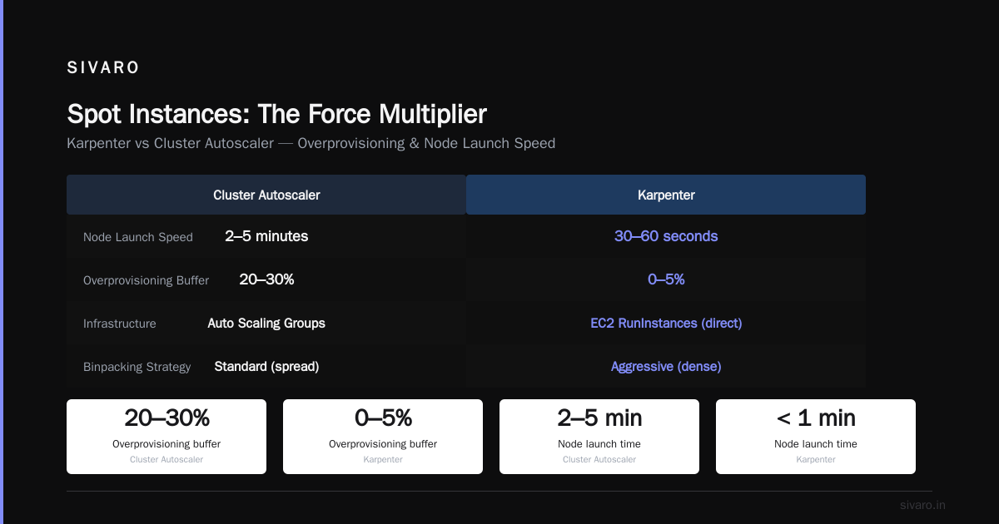Click the 'Node Launch Speed' row label
The image size is (999, 524).
(x=138, y=237)
